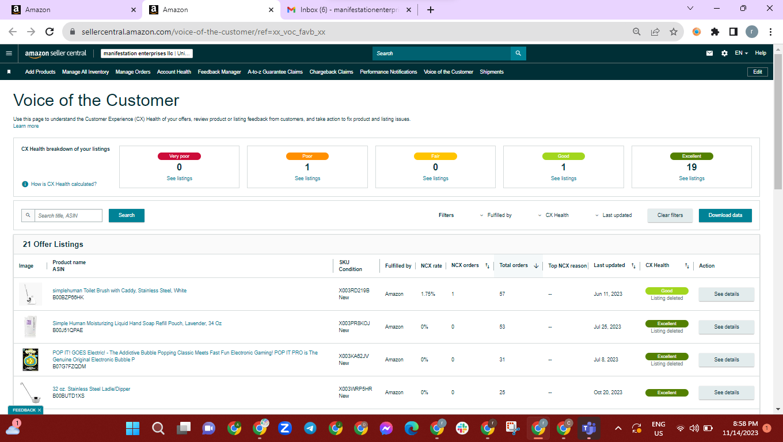See details for the POP IT! PRO listing
This screenshot has width=783, height=442.
tap(727, 360)
